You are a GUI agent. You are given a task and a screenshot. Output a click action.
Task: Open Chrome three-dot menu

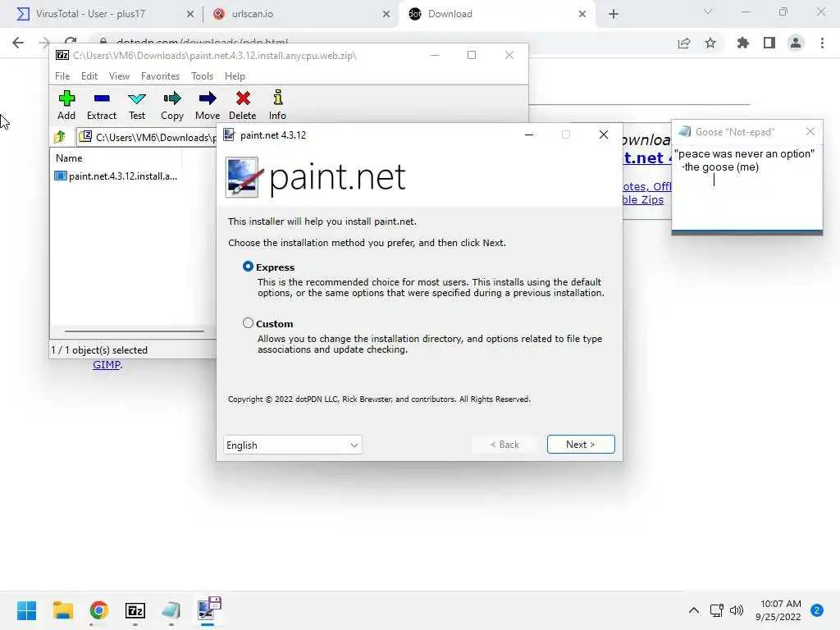point(822,43)
